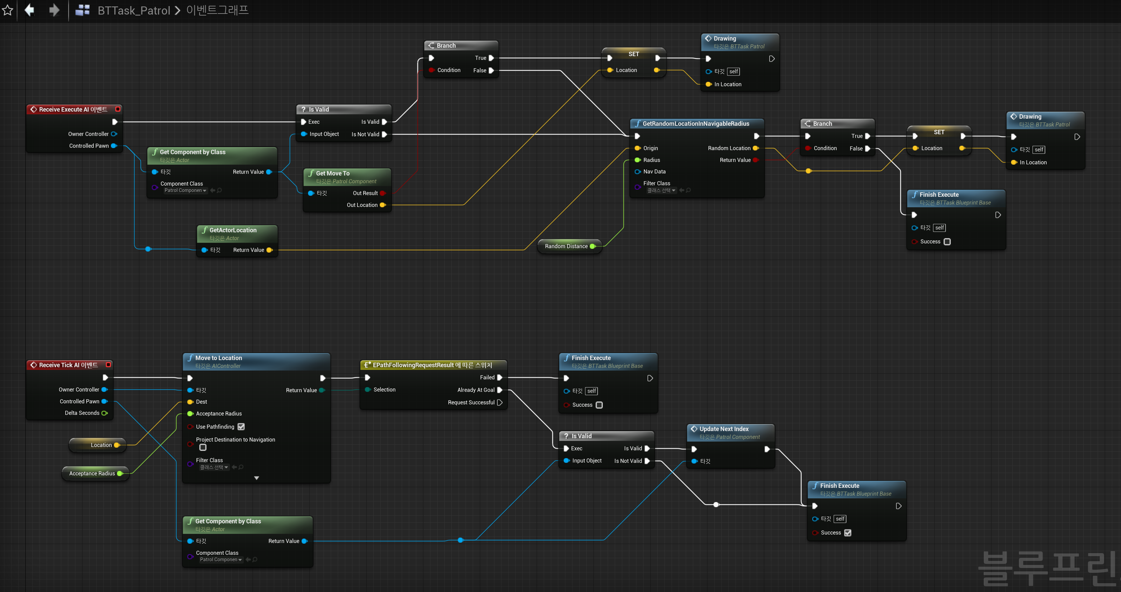Click red delegate square on Receive Execute AI

coord(117,109)
